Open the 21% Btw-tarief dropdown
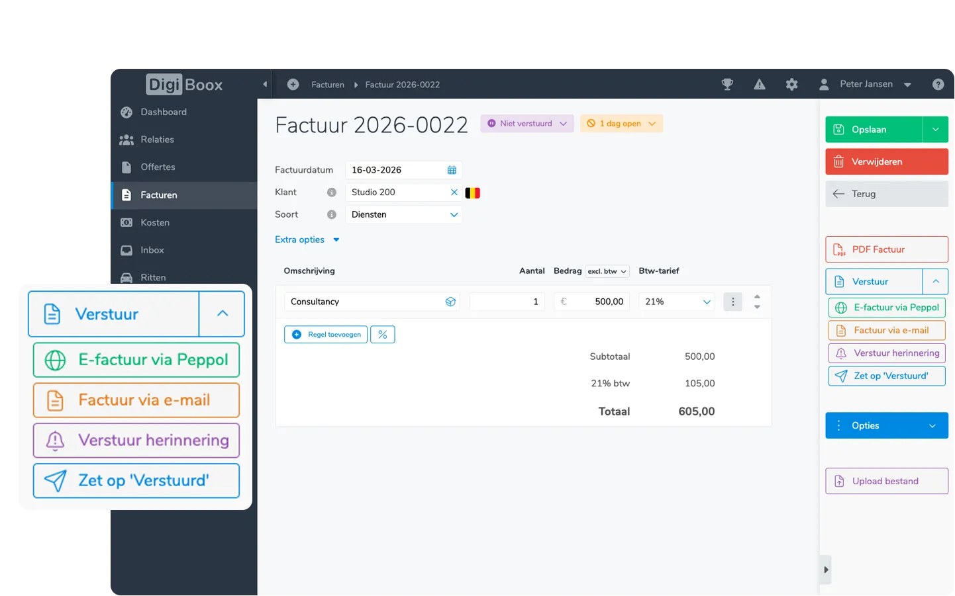955x596 pixels. [x=676, y=302]
